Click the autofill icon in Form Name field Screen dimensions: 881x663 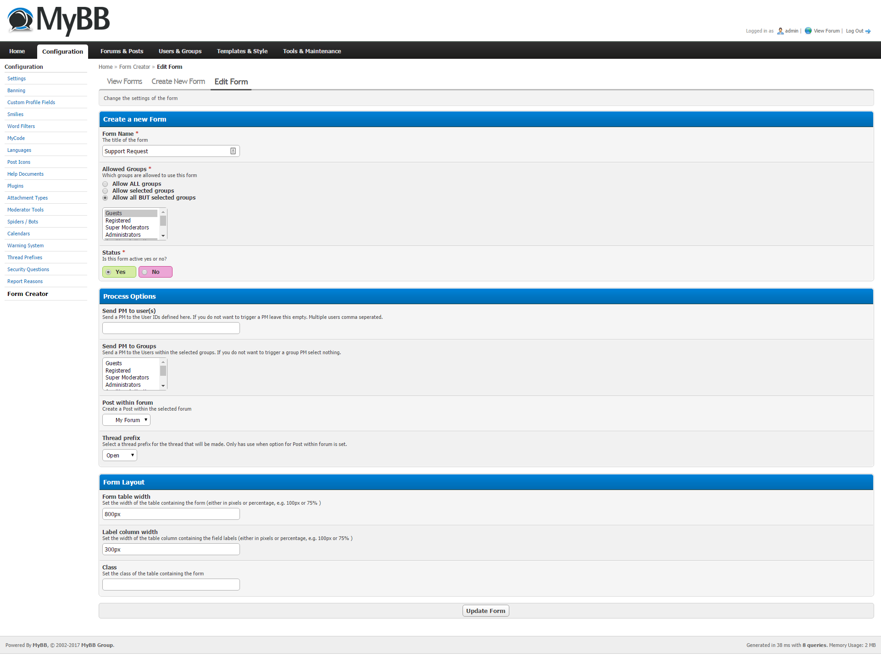[233, 151]
